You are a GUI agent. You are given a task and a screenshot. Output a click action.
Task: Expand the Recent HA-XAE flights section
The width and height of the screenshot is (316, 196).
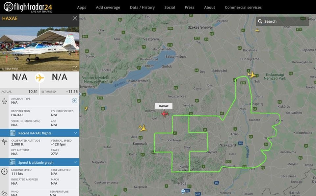pyautogui.click(x=75, y=133)
